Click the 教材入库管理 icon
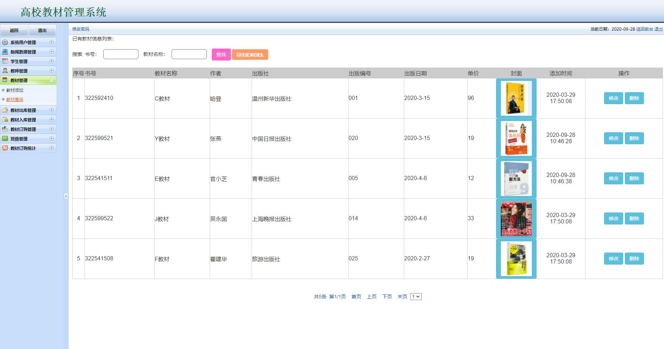 click(x=5, y=120)
